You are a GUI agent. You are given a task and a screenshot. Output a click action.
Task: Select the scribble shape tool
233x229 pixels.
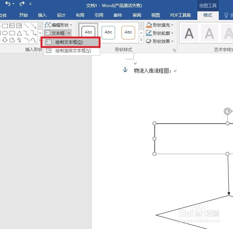click(19, 40)
